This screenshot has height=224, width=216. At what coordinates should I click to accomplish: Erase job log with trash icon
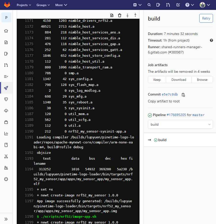pyautogui.click(x=120, y=15)
